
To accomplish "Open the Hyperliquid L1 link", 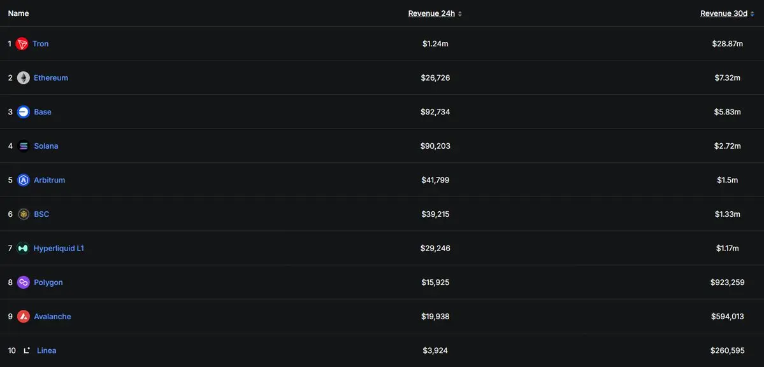I will pos(59,248).
